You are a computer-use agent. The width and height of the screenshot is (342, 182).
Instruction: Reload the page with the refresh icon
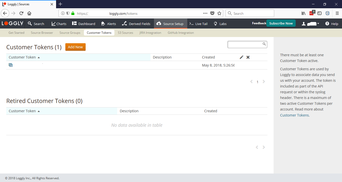point(22,13)
